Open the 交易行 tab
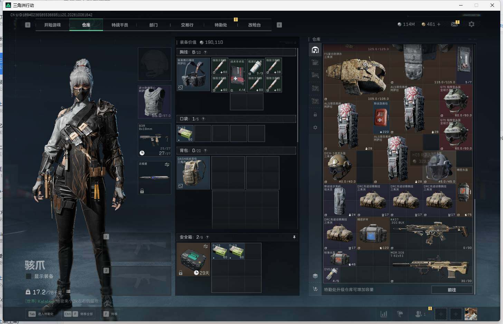 [187, 25]
